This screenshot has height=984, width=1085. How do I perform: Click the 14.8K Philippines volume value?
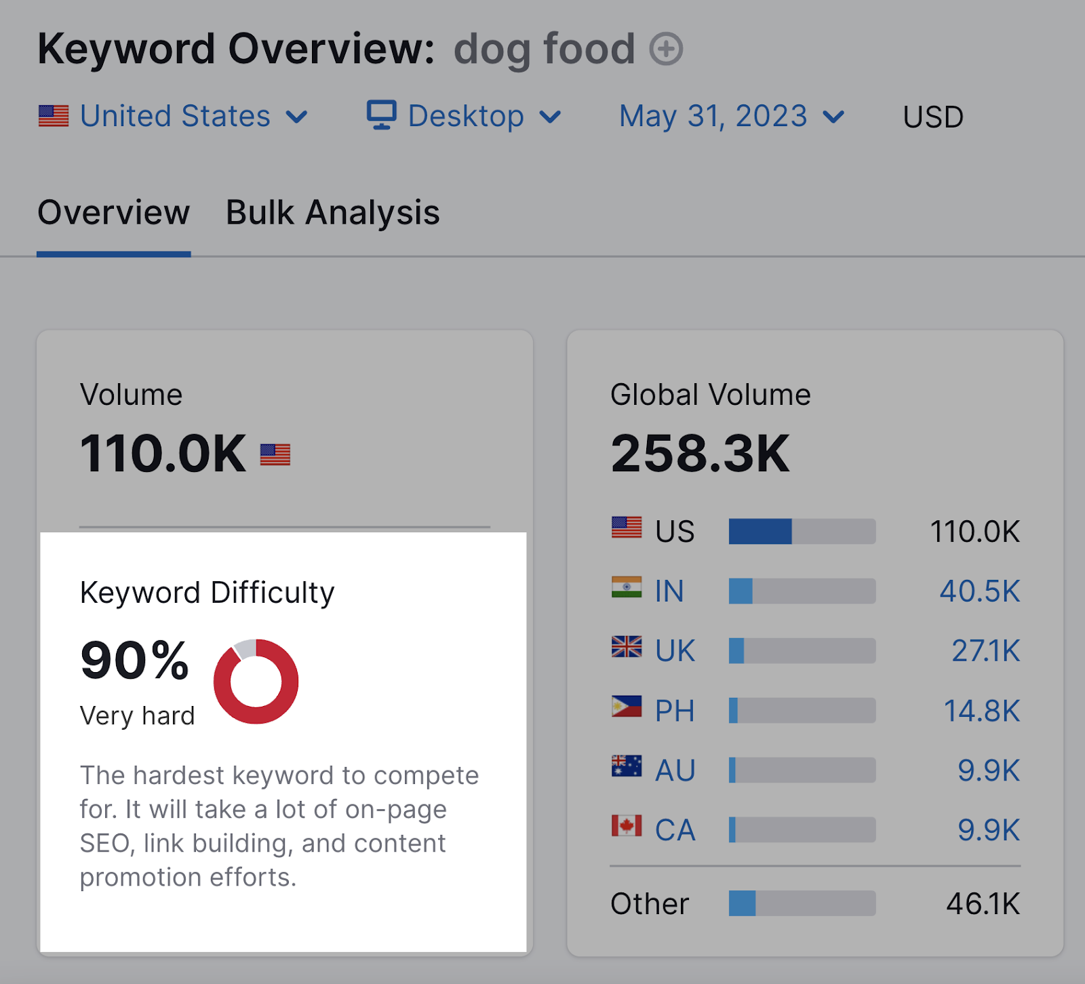[981, 711]
